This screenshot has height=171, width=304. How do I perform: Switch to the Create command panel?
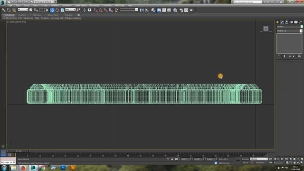tap(277, 22)
